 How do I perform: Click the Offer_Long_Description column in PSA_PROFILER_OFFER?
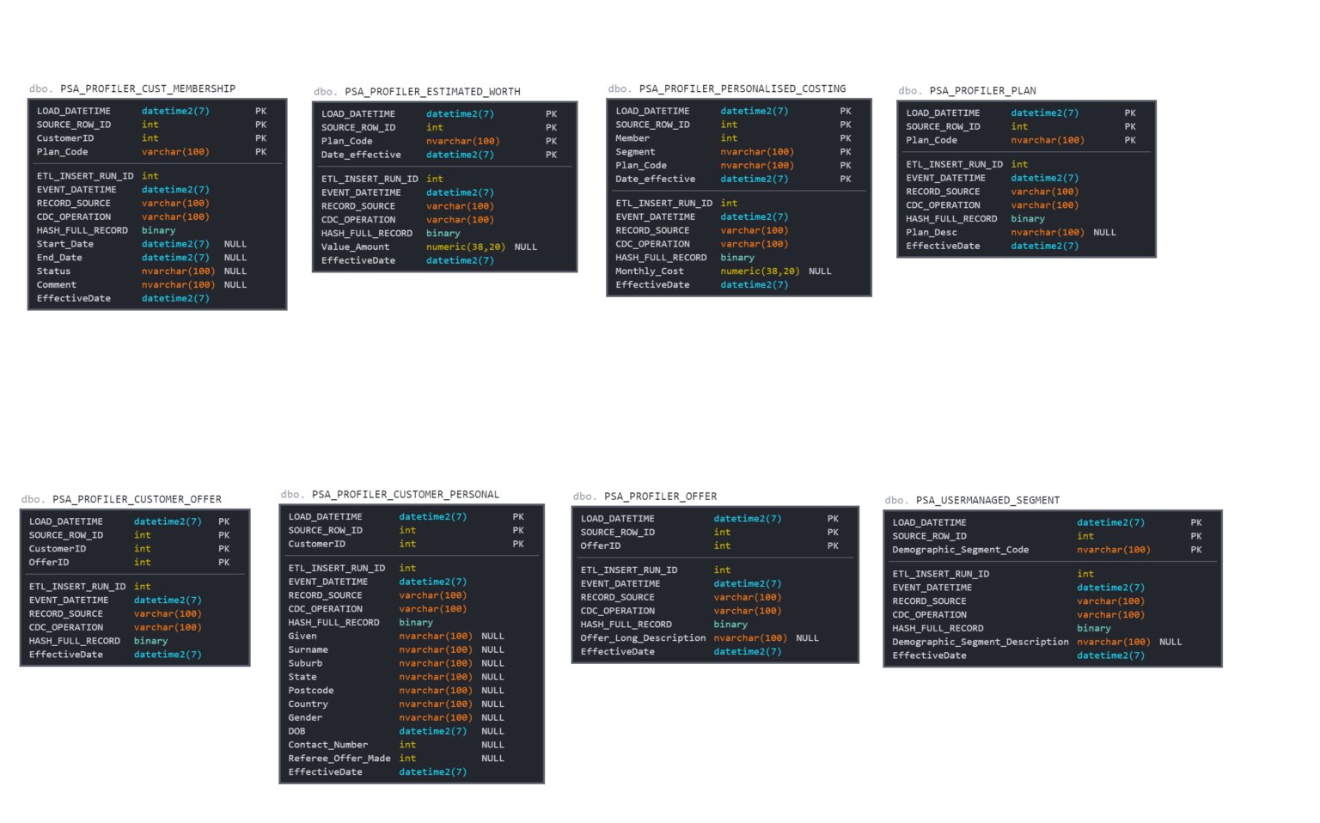[x=644, y=637]
